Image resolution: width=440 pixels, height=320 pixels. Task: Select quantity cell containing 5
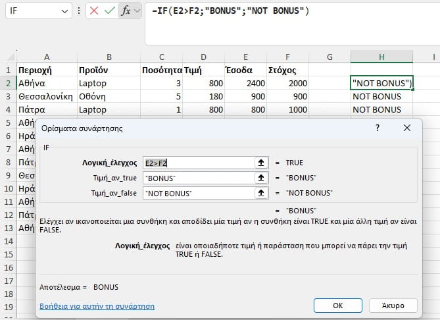coord(162,96)
